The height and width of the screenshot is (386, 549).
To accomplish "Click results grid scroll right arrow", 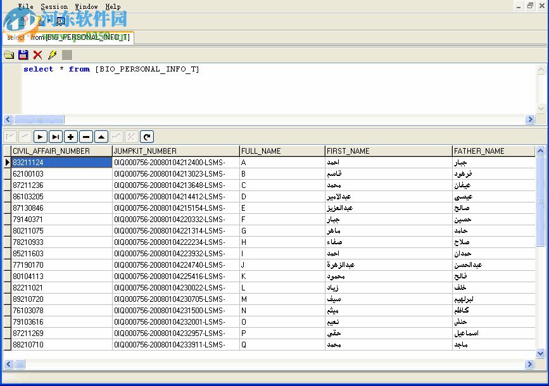I will point(530,364).
